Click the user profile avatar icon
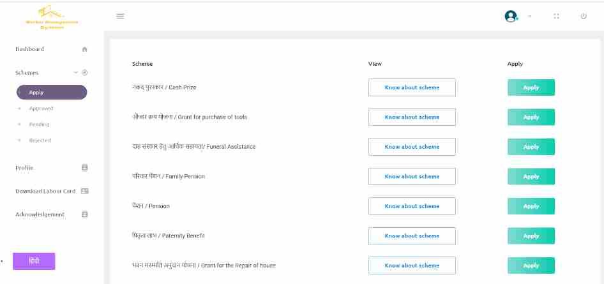The height and width of the screenshot is (284, 604). tap(511, 16)
